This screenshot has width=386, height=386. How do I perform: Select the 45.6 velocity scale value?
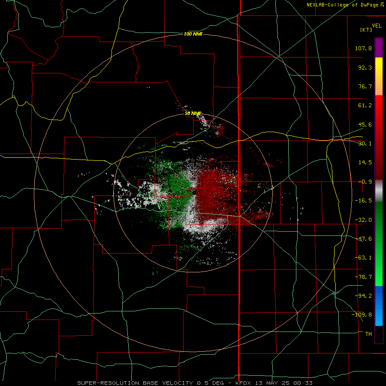tap(365, 124)
